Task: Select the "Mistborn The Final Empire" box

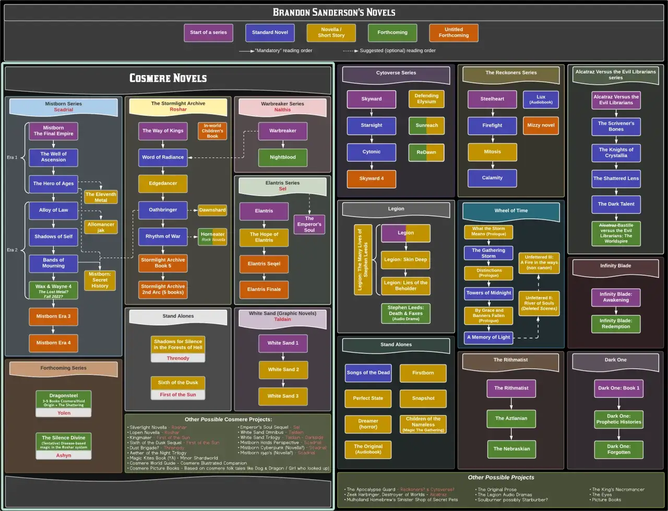Action: 53,131
